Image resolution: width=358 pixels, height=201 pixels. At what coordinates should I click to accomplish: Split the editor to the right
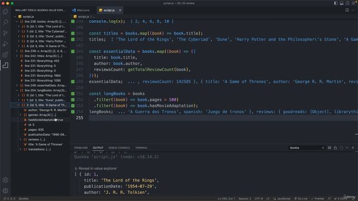click(x=347, y=10)
